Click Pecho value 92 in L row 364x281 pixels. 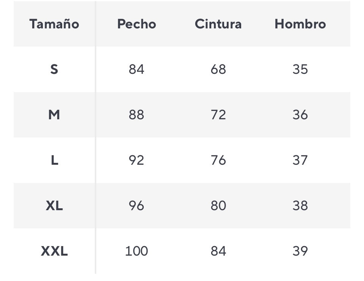pos(136,160)
